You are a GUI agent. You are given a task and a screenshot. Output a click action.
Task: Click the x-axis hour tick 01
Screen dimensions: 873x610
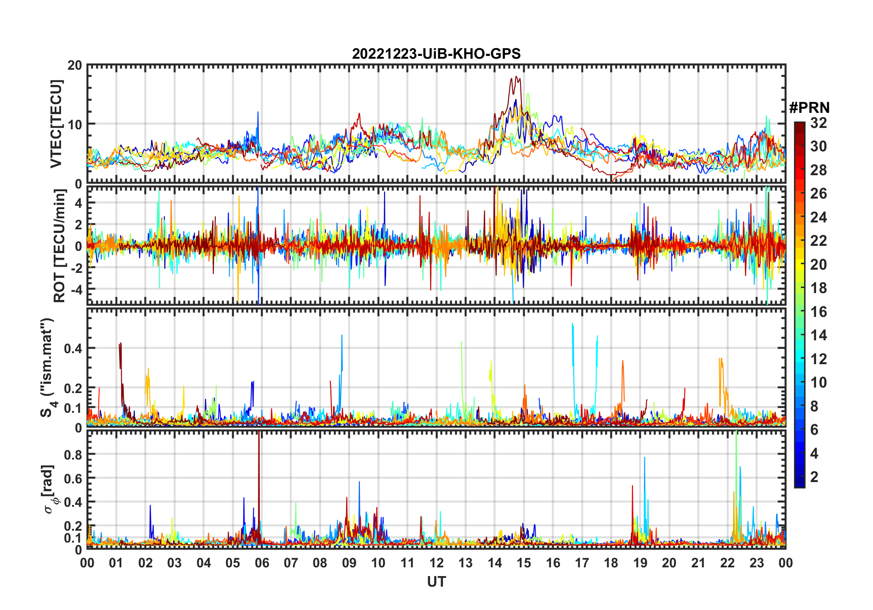pyautogui.click(x=116, y=563)
